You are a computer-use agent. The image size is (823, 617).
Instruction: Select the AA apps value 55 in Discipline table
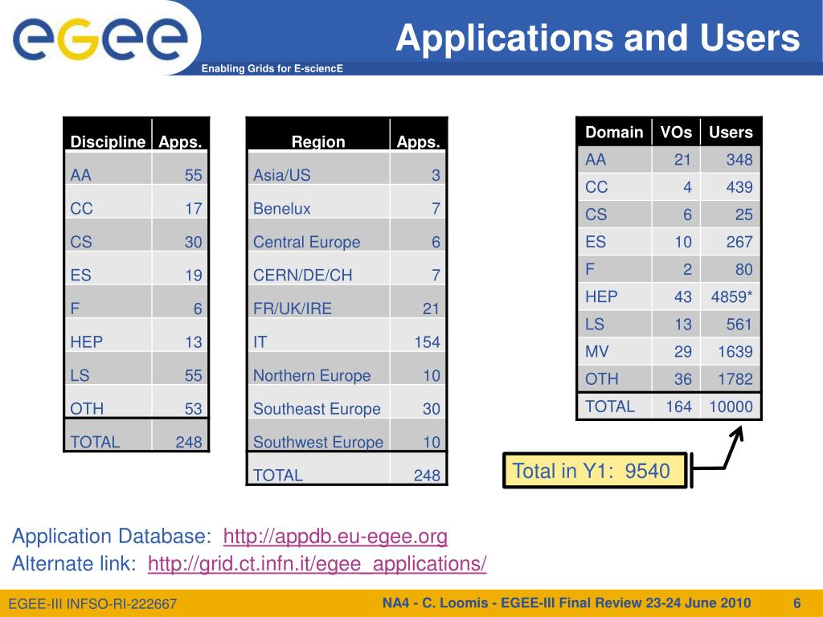193,175
